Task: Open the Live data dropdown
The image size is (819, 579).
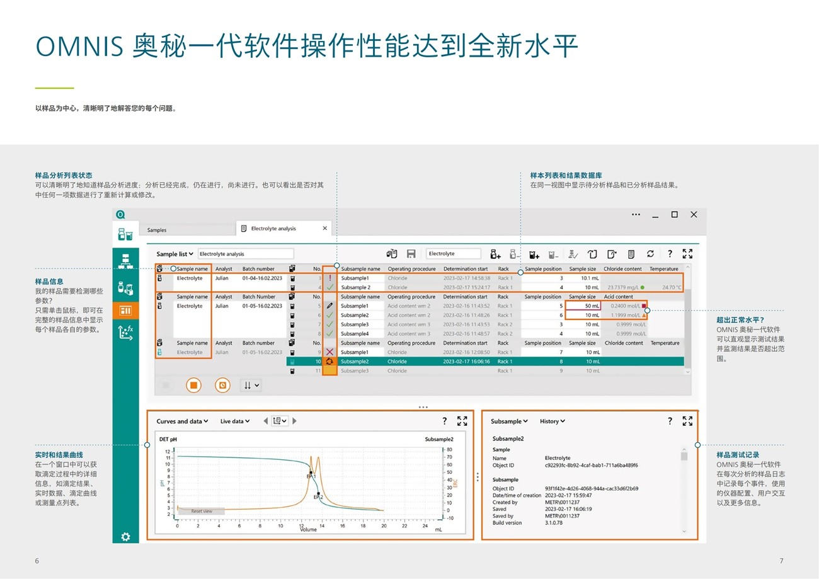Action: click(234, 421)
